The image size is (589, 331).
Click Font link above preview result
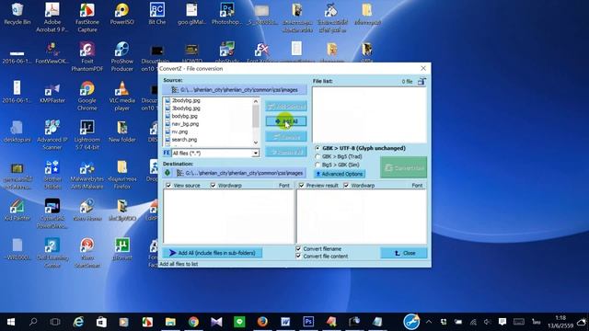click(417, 186)
